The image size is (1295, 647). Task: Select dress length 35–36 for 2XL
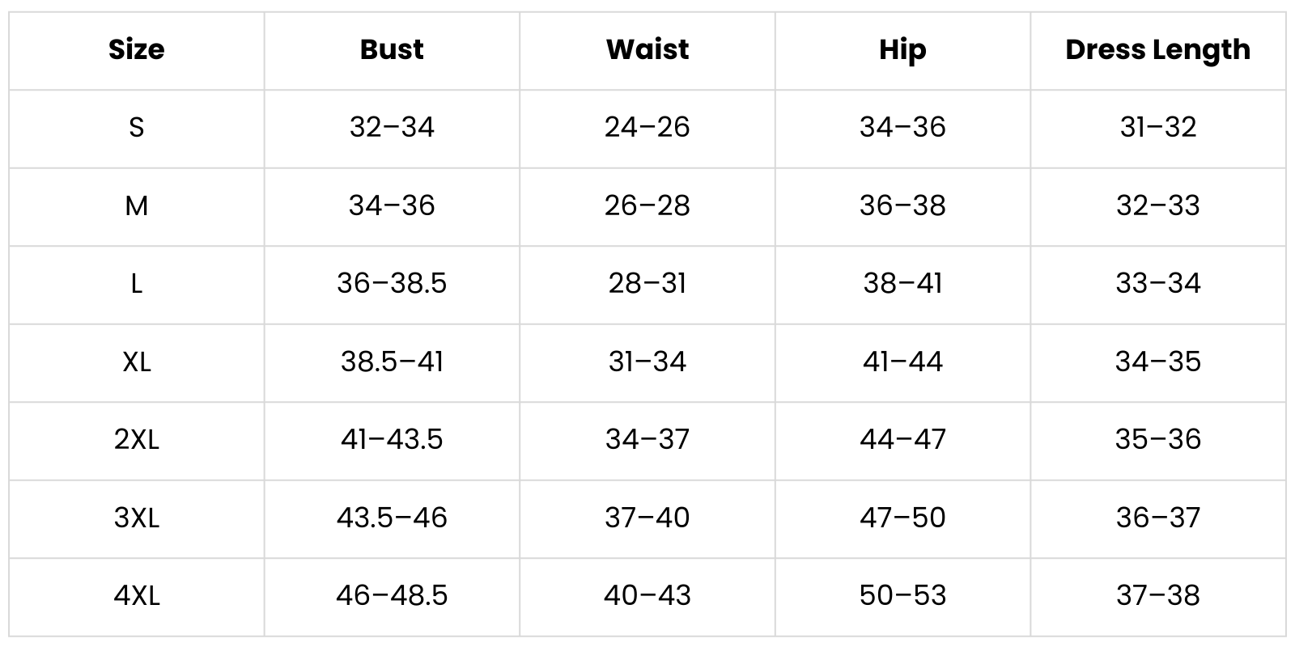(x=1157, y=439)
